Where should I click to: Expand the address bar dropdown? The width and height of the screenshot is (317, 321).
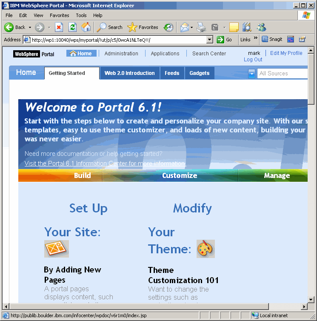tap(209, 40)
